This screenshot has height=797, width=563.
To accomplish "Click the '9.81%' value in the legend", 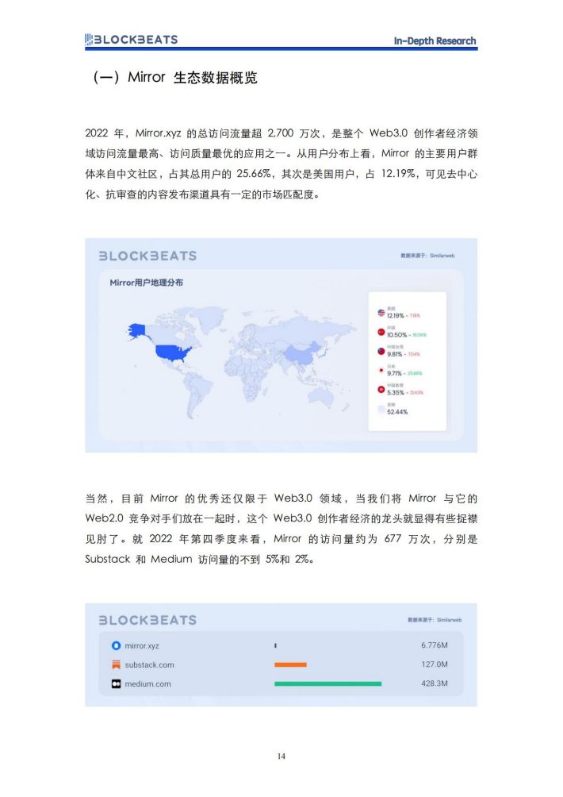I will click(394, 354).
